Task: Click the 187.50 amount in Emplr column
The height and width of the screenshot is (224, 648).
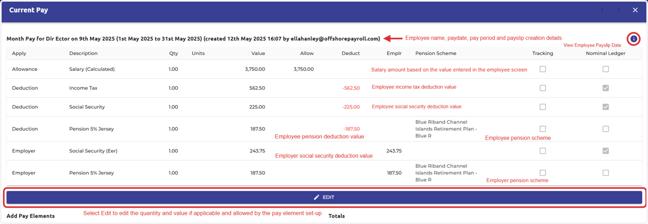Action: pyautogui.click(x=394, y=173)
